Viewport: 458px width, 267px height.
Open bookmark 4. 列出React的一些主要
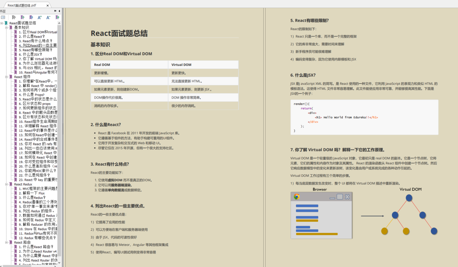pyautogui.click(x=38, y=45)
